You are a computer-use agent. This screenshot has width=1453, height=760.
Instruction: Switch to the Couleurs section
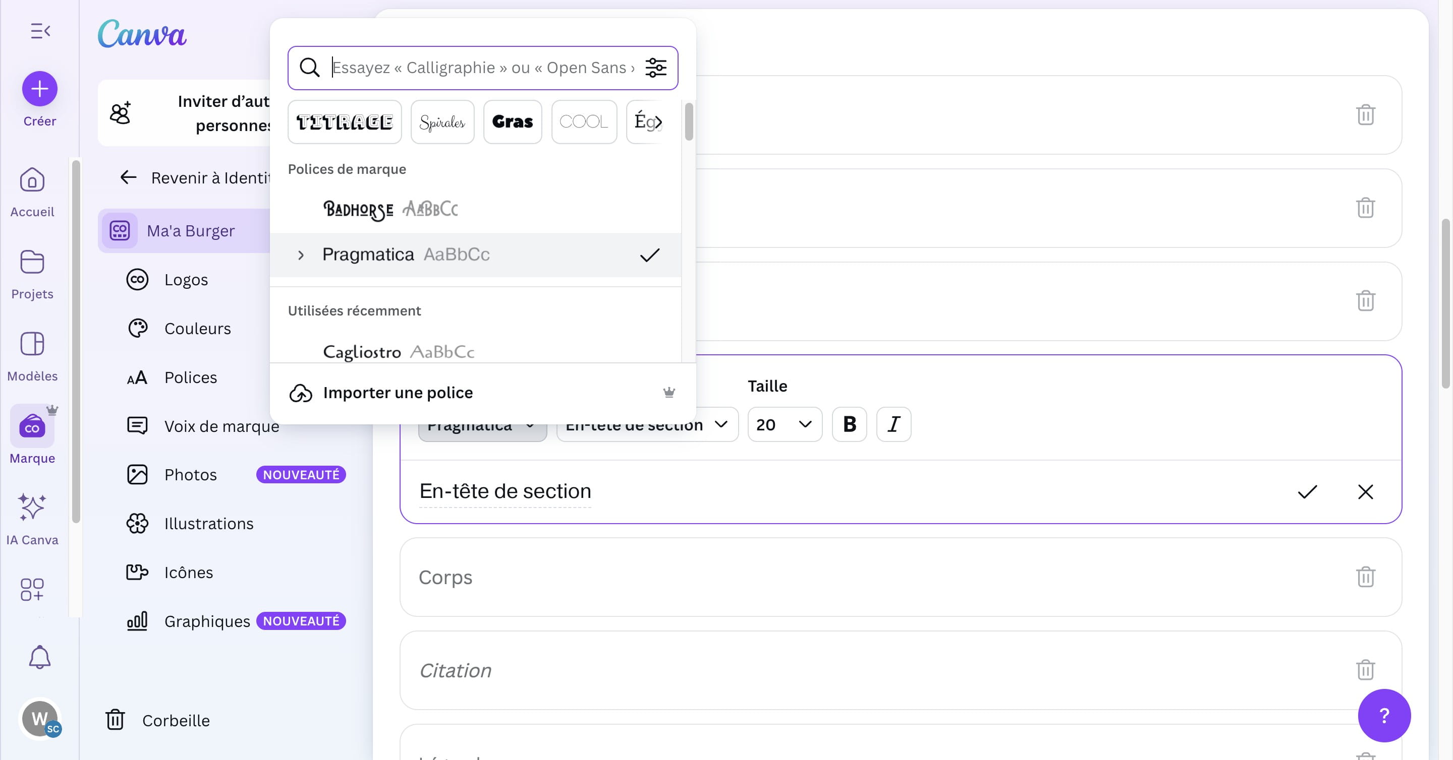(x=197, y=328)
